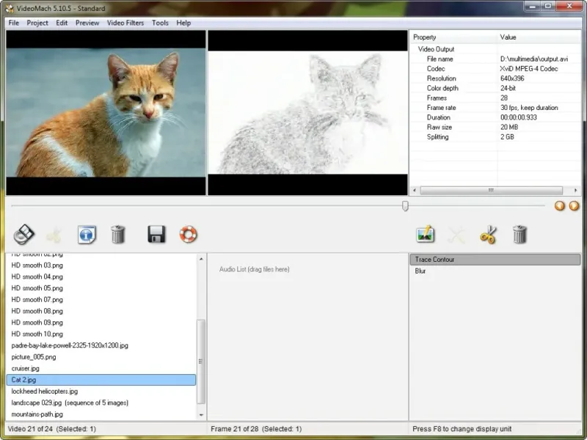Open help via the lifebuoy icon
The height and width of the screenshot is (440, 587).
[189, 235]
